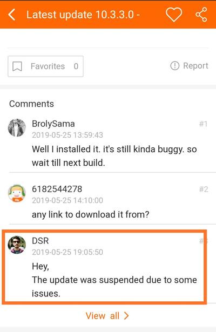
Task: Open DSR's comment about suspended update
Action: 114,280
